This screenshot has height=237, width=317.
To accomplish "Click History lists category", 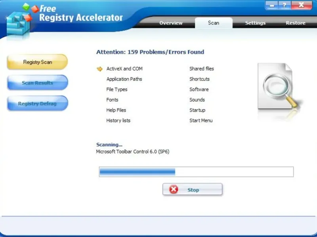I will point(118,120).
